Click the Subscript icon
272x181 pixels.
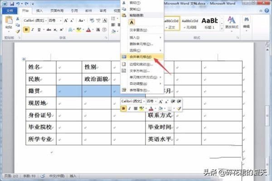tap(55, 30)
